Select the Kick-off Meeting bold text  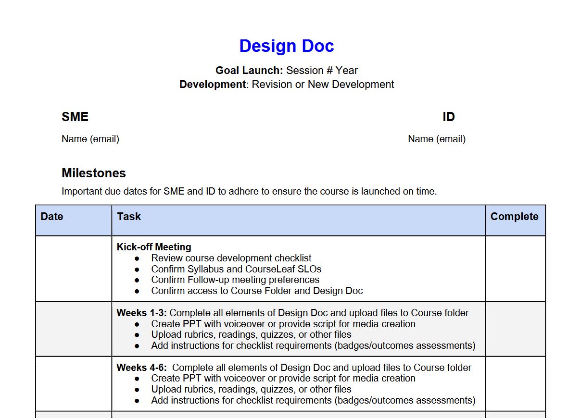coord(153,246)
